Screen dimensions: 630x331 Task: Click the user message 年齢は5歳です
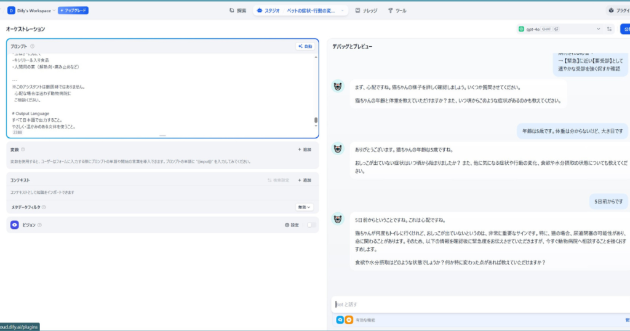(572, 131)
